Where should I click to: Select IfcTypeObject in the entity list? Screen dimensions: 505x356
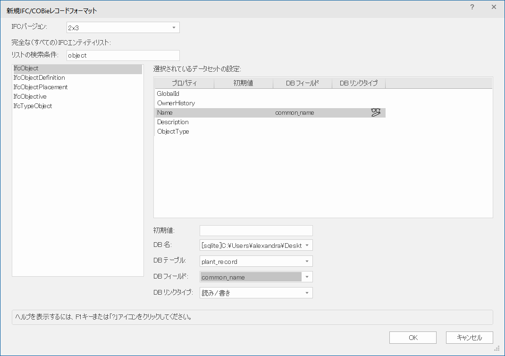33,106
